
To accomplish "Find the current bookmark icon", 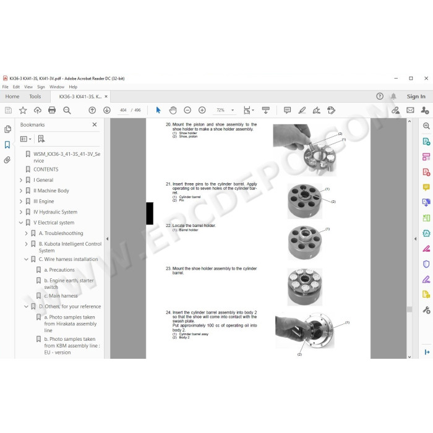I will [41, 139].
